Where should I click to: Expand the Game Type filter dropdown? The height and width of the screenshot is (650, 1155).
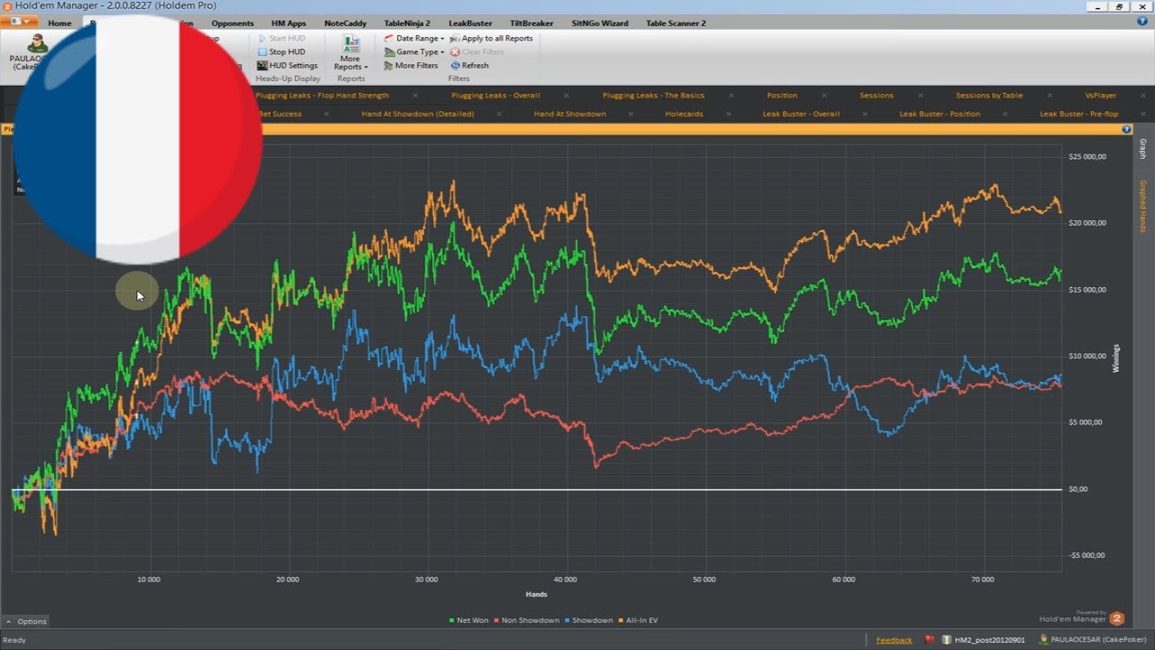point(414,52)
